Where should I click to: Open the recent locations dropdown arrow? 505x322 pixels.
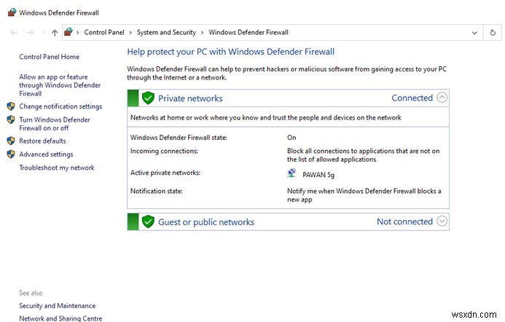click(x=42, y=33)
